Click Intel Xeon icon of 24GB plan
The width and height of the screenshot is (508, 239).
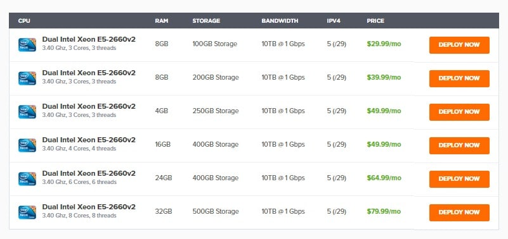click(27, 179)
